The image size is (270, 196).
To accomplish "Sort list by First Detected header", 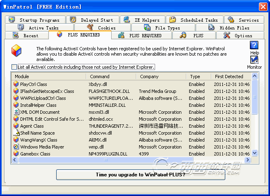I will coord(231,76).
